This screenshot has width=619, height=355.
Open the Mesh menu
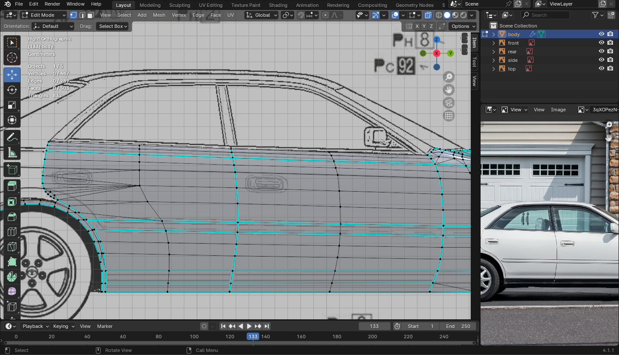(159, 15)
